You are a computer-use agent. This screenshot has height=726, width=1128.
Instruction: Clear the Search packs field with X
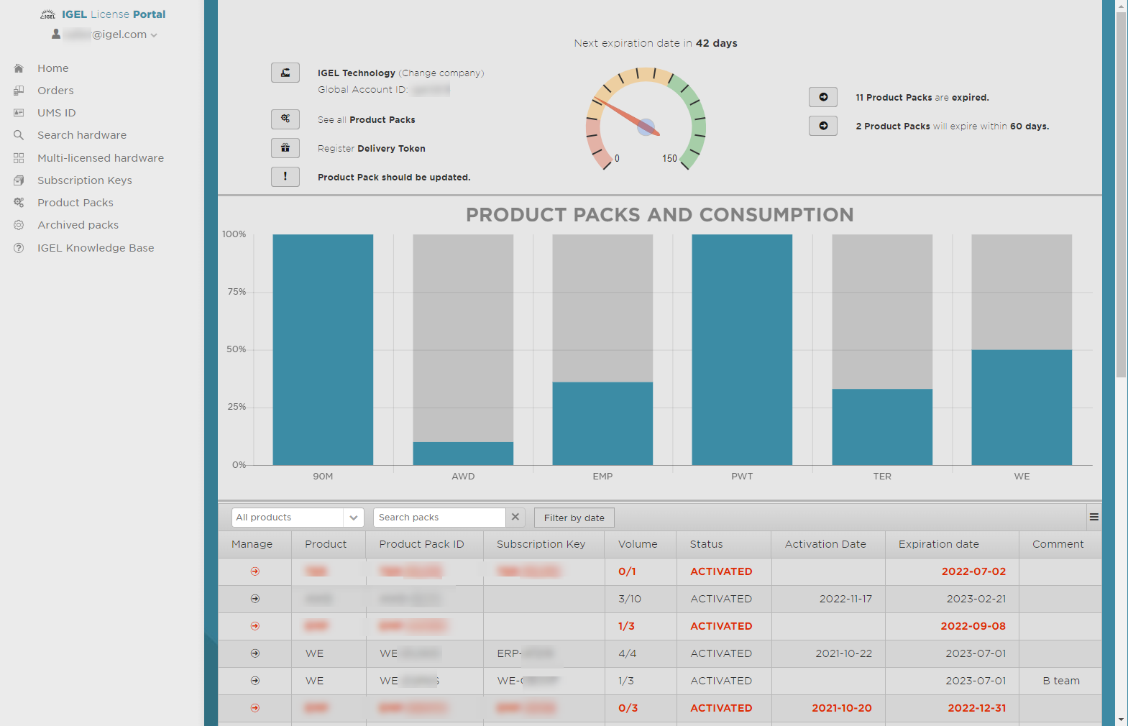(515, 517)
